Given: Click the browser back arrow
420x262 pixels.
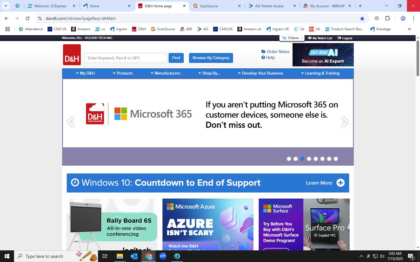Looking at the screenshot, I should point(6,18).
